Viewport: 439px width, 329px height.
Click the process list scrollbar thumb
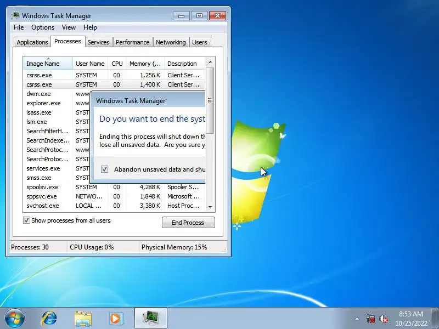pyautogui.click(x=210, y=100)
